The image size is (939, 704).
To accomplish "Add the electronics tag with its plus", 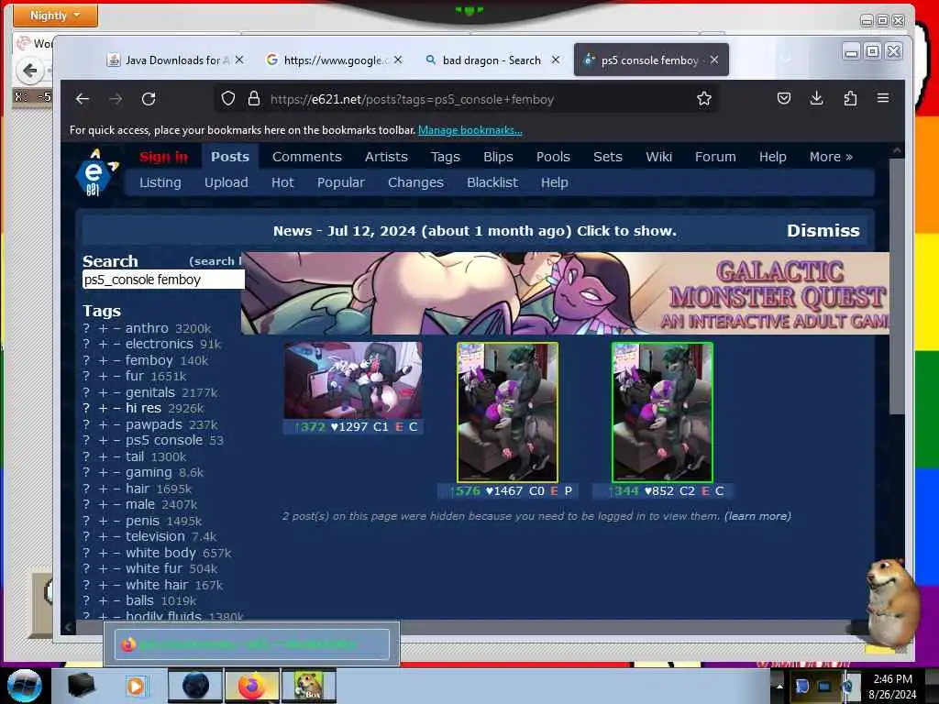I will (103, 345).
